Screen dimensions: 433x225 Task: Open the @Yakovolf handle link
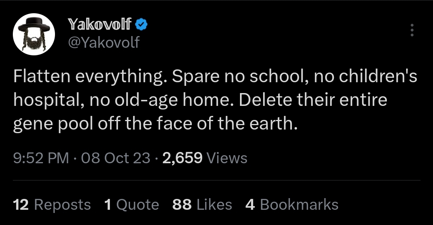[104, 41]
